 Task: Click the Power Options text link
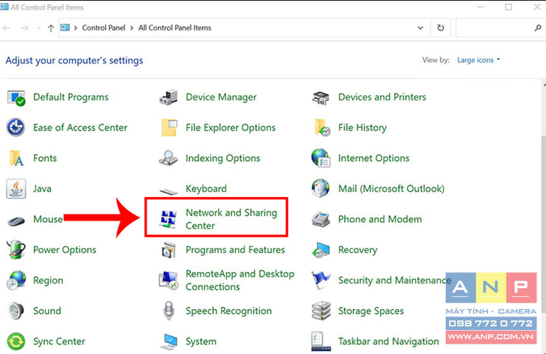point(65,250)
